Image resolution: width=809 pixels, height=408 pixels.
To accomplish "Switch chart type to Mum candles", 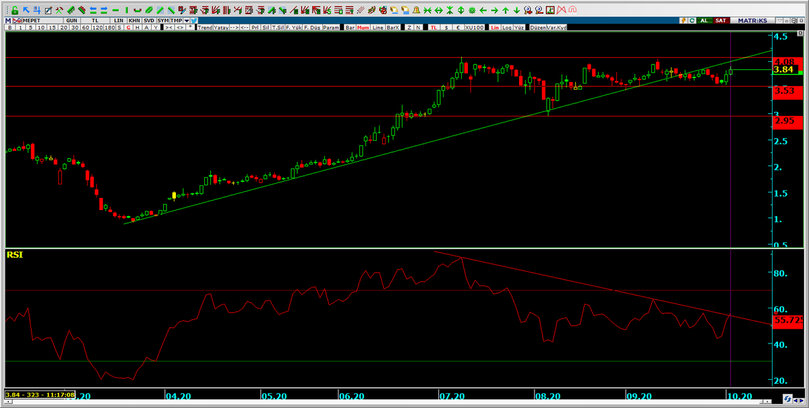I will pos(363,28).
